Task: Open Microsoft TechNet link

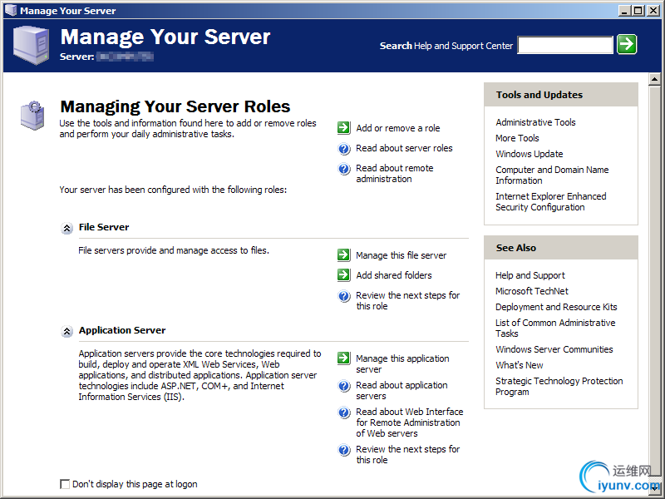Action: [x=532, y=291]
